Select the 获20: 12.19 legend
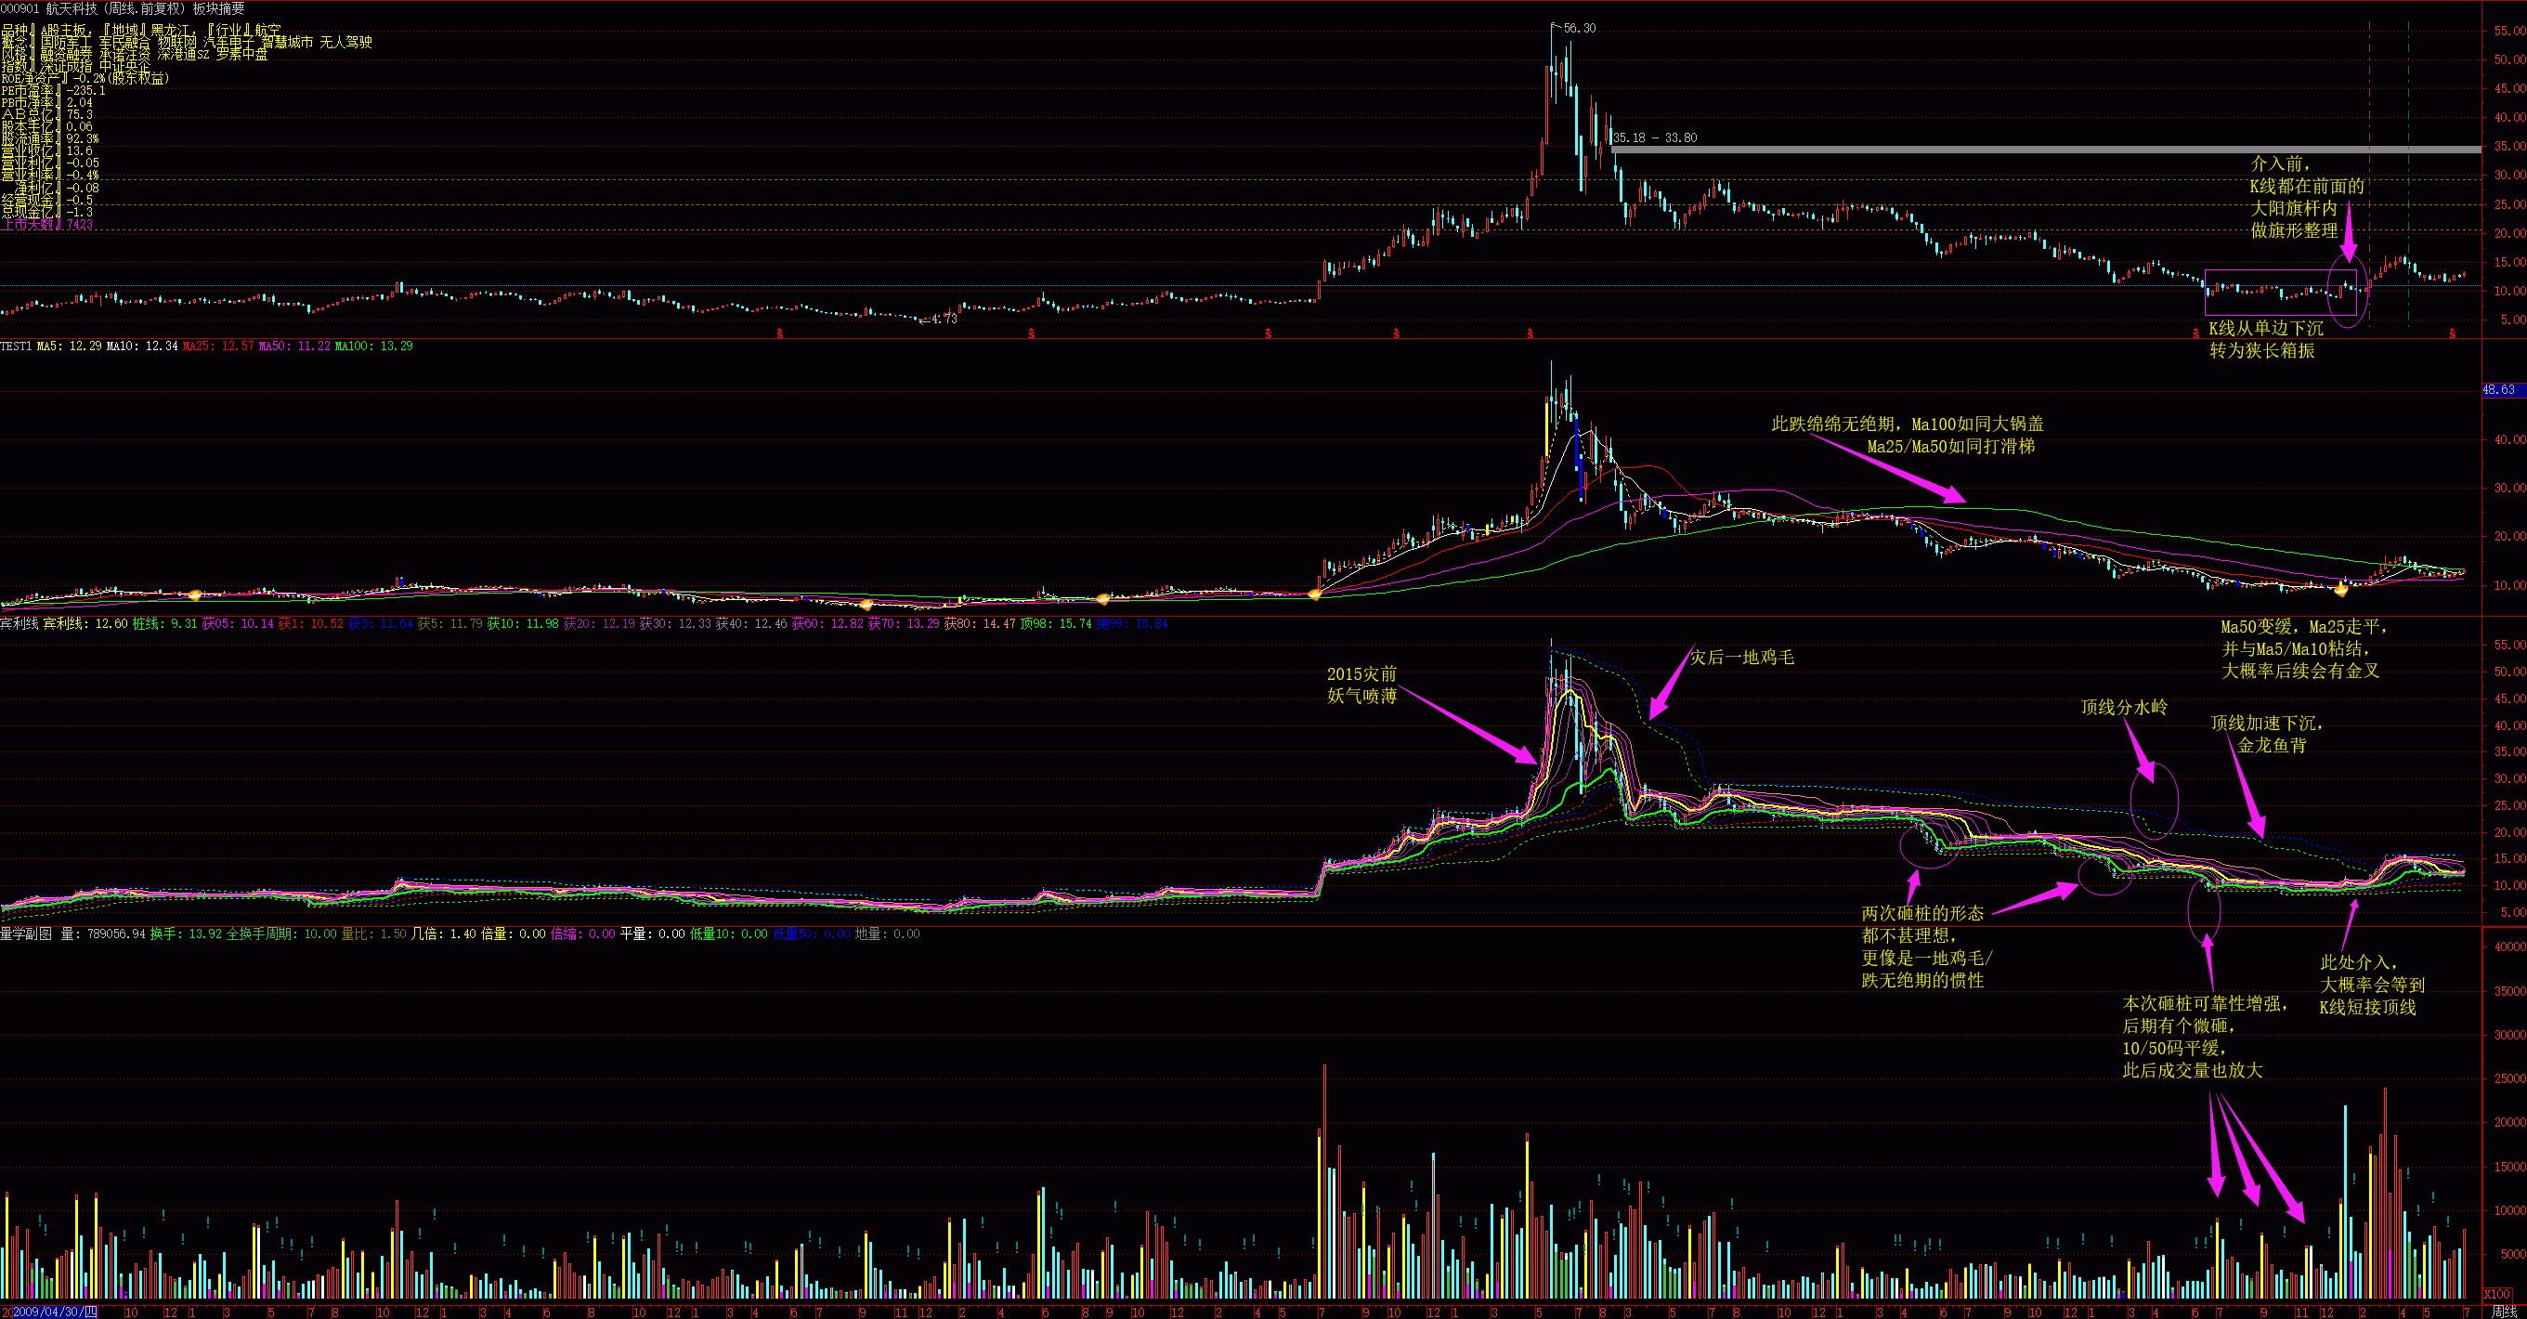 599,624
